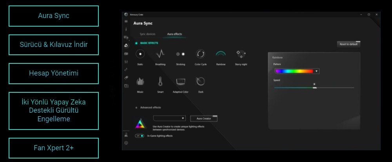Open the Hesap Yönetimi box
Screen dimensions: 392x162
(x=54, y=74)
